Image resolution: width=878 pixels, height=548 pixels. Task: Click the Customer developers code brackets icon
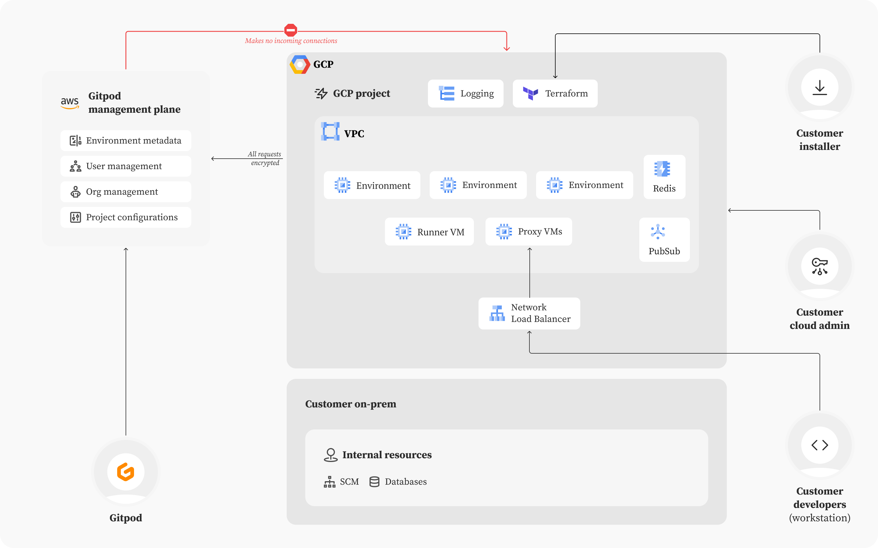pyautogui.click(x=819, y=445)
